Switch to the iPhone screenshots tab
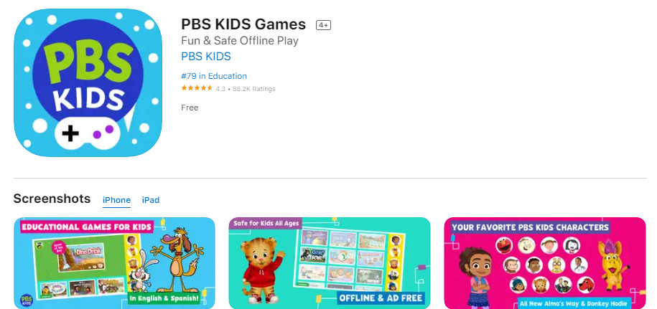Viewport: 657px width, 309px height. pos(116,200)
